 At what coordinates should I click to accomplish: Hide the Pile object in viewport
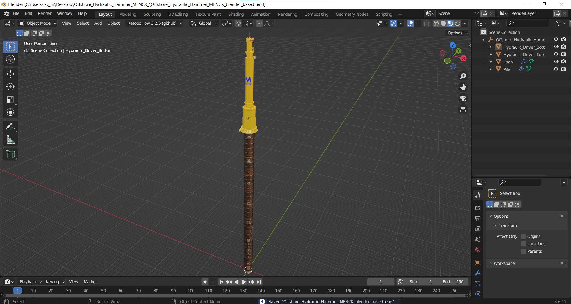pyautogui.click(x=556, y=69)
